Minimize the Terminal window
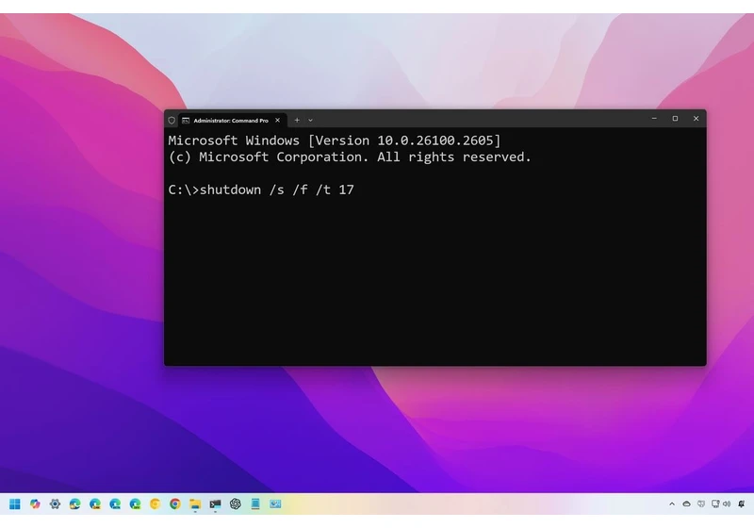 (x=654, y=118)
